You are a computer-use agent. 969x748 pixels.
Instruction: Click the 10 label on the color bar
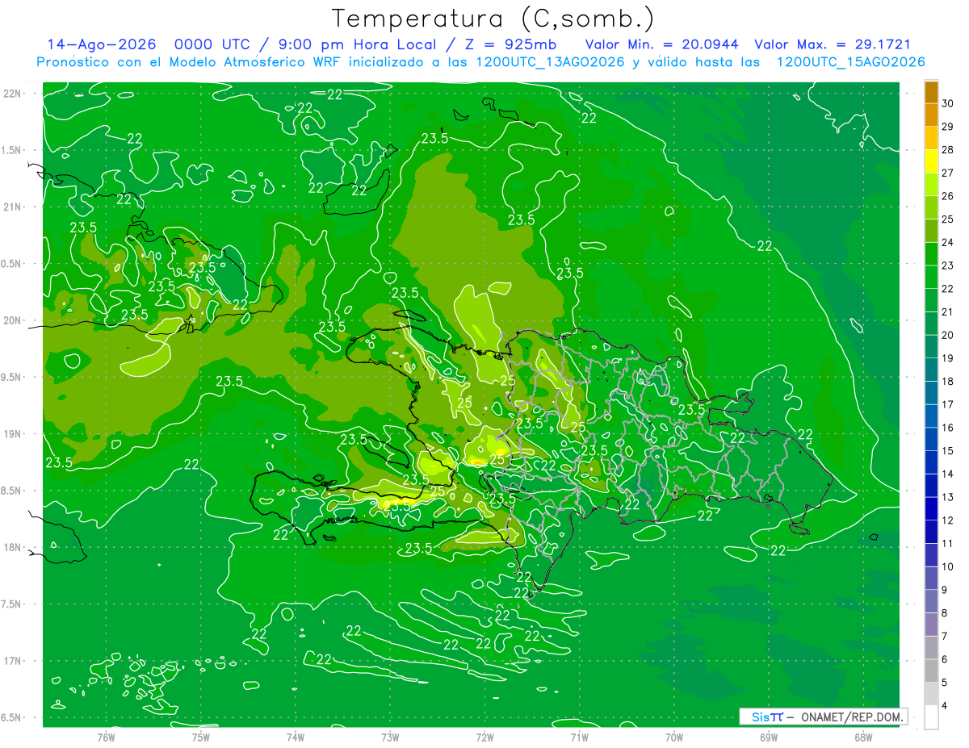point(948,567)
